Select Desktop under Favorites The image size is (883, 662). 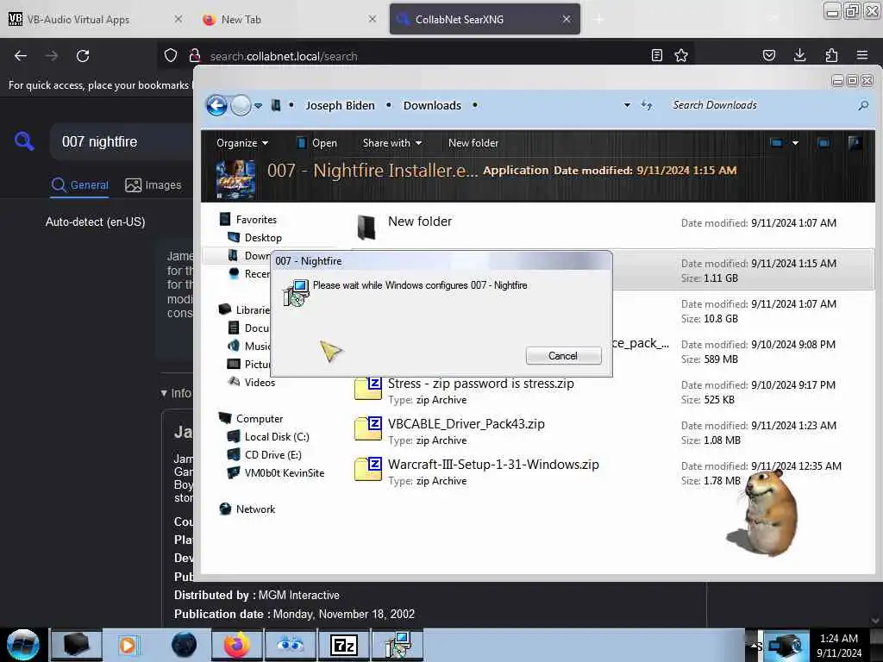pyautogui.click(x=263, y=238)
